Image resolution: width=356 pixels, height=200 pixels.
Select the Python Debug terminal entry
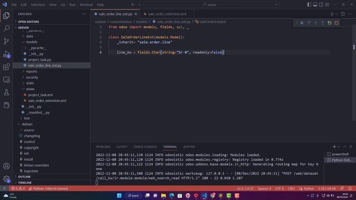pyautogui.click(x=340, y=160)
